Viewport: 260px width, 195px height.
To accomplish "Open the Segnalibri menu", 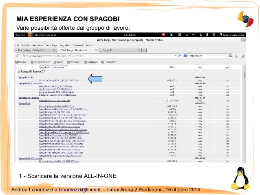I will (x=65, y=45).
